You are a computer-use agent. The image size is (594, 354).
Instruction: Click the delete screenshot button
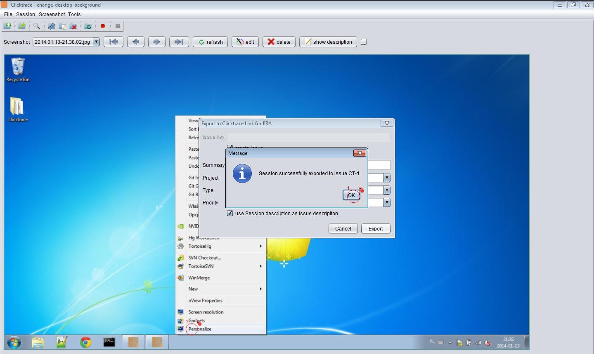click(x=279, y=42)
